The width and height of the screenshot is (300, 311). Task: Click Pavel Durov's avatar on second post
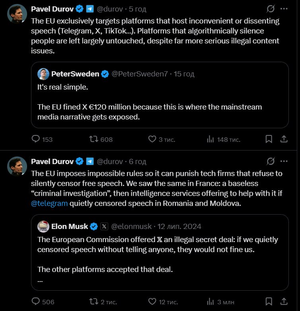[x=17, y=166]
